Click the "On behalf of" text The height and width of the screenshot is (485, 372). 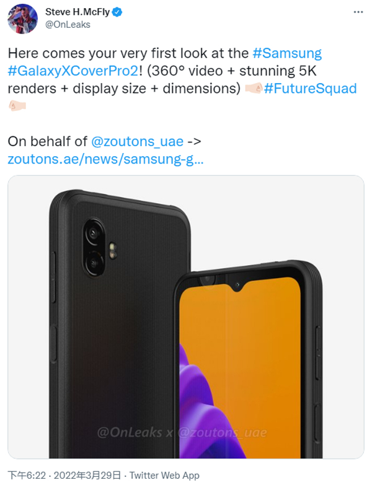click(x=47, y=141)
